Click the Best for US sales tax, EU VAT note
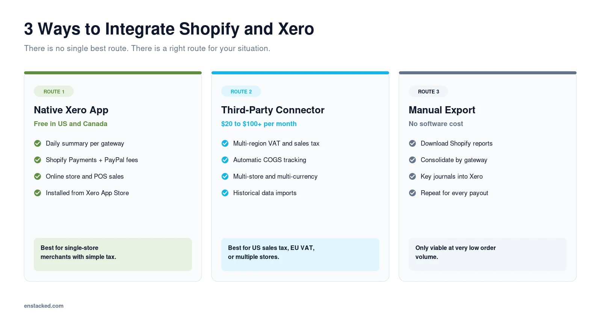This screenshot has width=601, height=319. [x=300, y=254]
